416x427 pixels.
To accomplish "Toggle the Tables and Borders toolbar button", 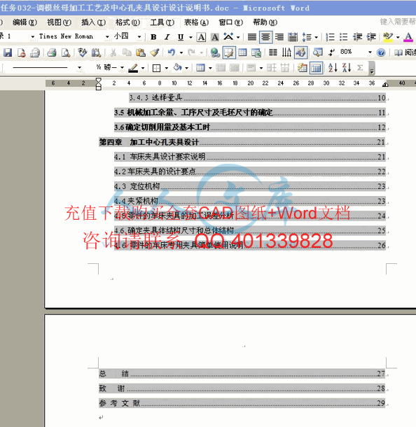I will [229, 52].
